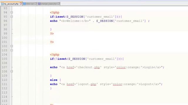Open the style.css tab
This screenshot has width=188, height=105.
[30, 4]
